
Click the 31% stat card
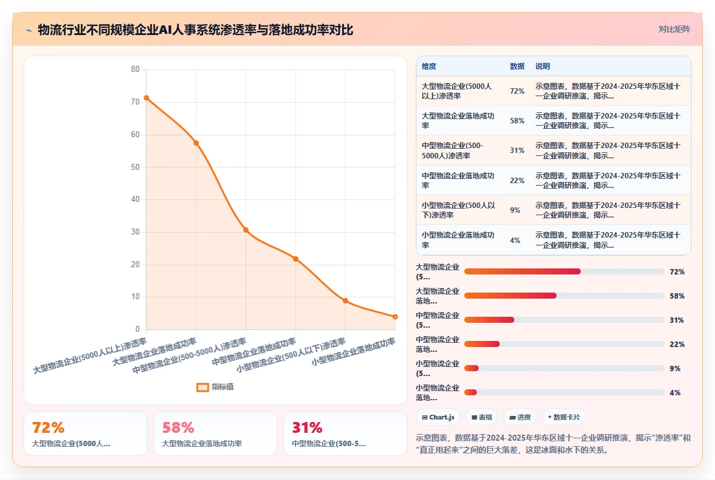click(345, 433)
